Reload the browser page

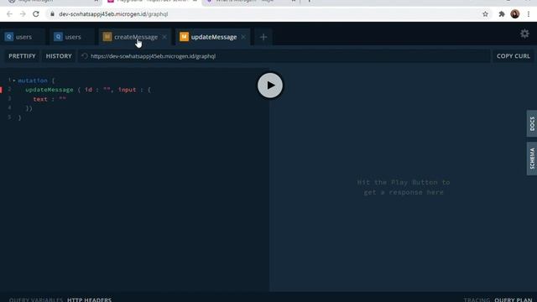coord(36,14)
